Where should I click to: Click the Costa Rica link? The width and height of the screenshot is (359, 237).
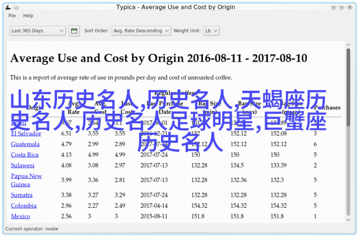25,155
